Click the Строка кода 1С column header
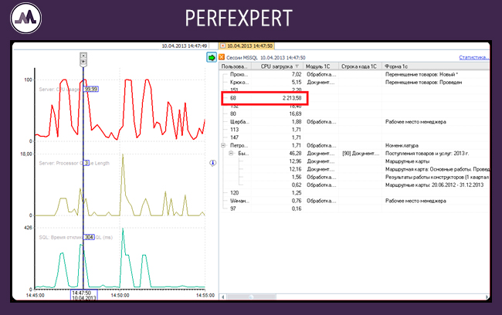Screen dimensions: 502x315 coord(360,66)
